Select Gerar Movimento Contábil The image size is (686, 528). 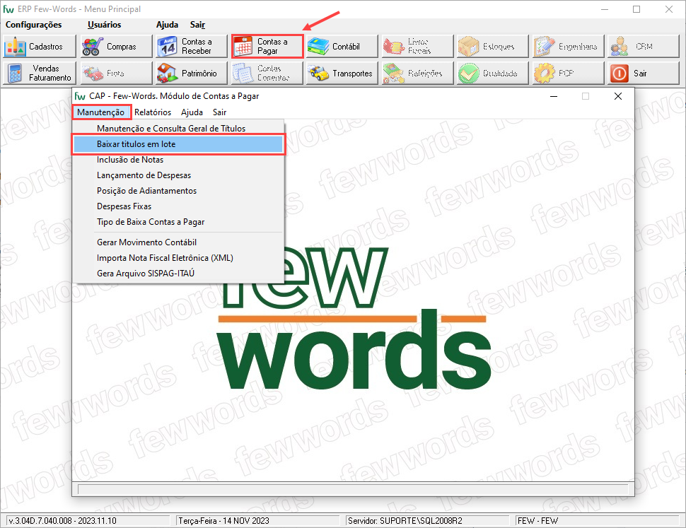(178, 242)
